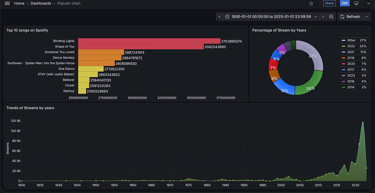Click the 1975 x-axis tick label
The image size is (375, 193).
tap(188, 185)
